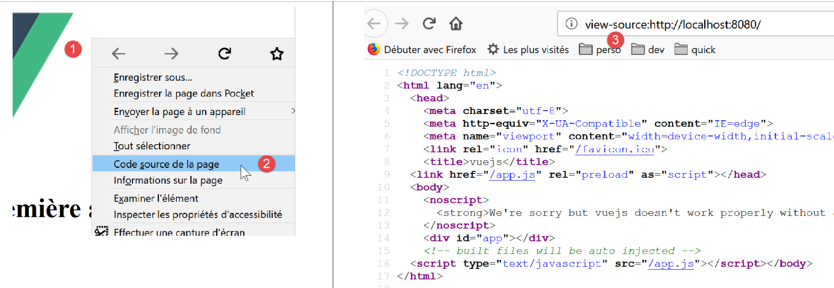Screen dimensions: 834x288
Task: Go back using browser toolbar arrow
Action: point(374,24)
